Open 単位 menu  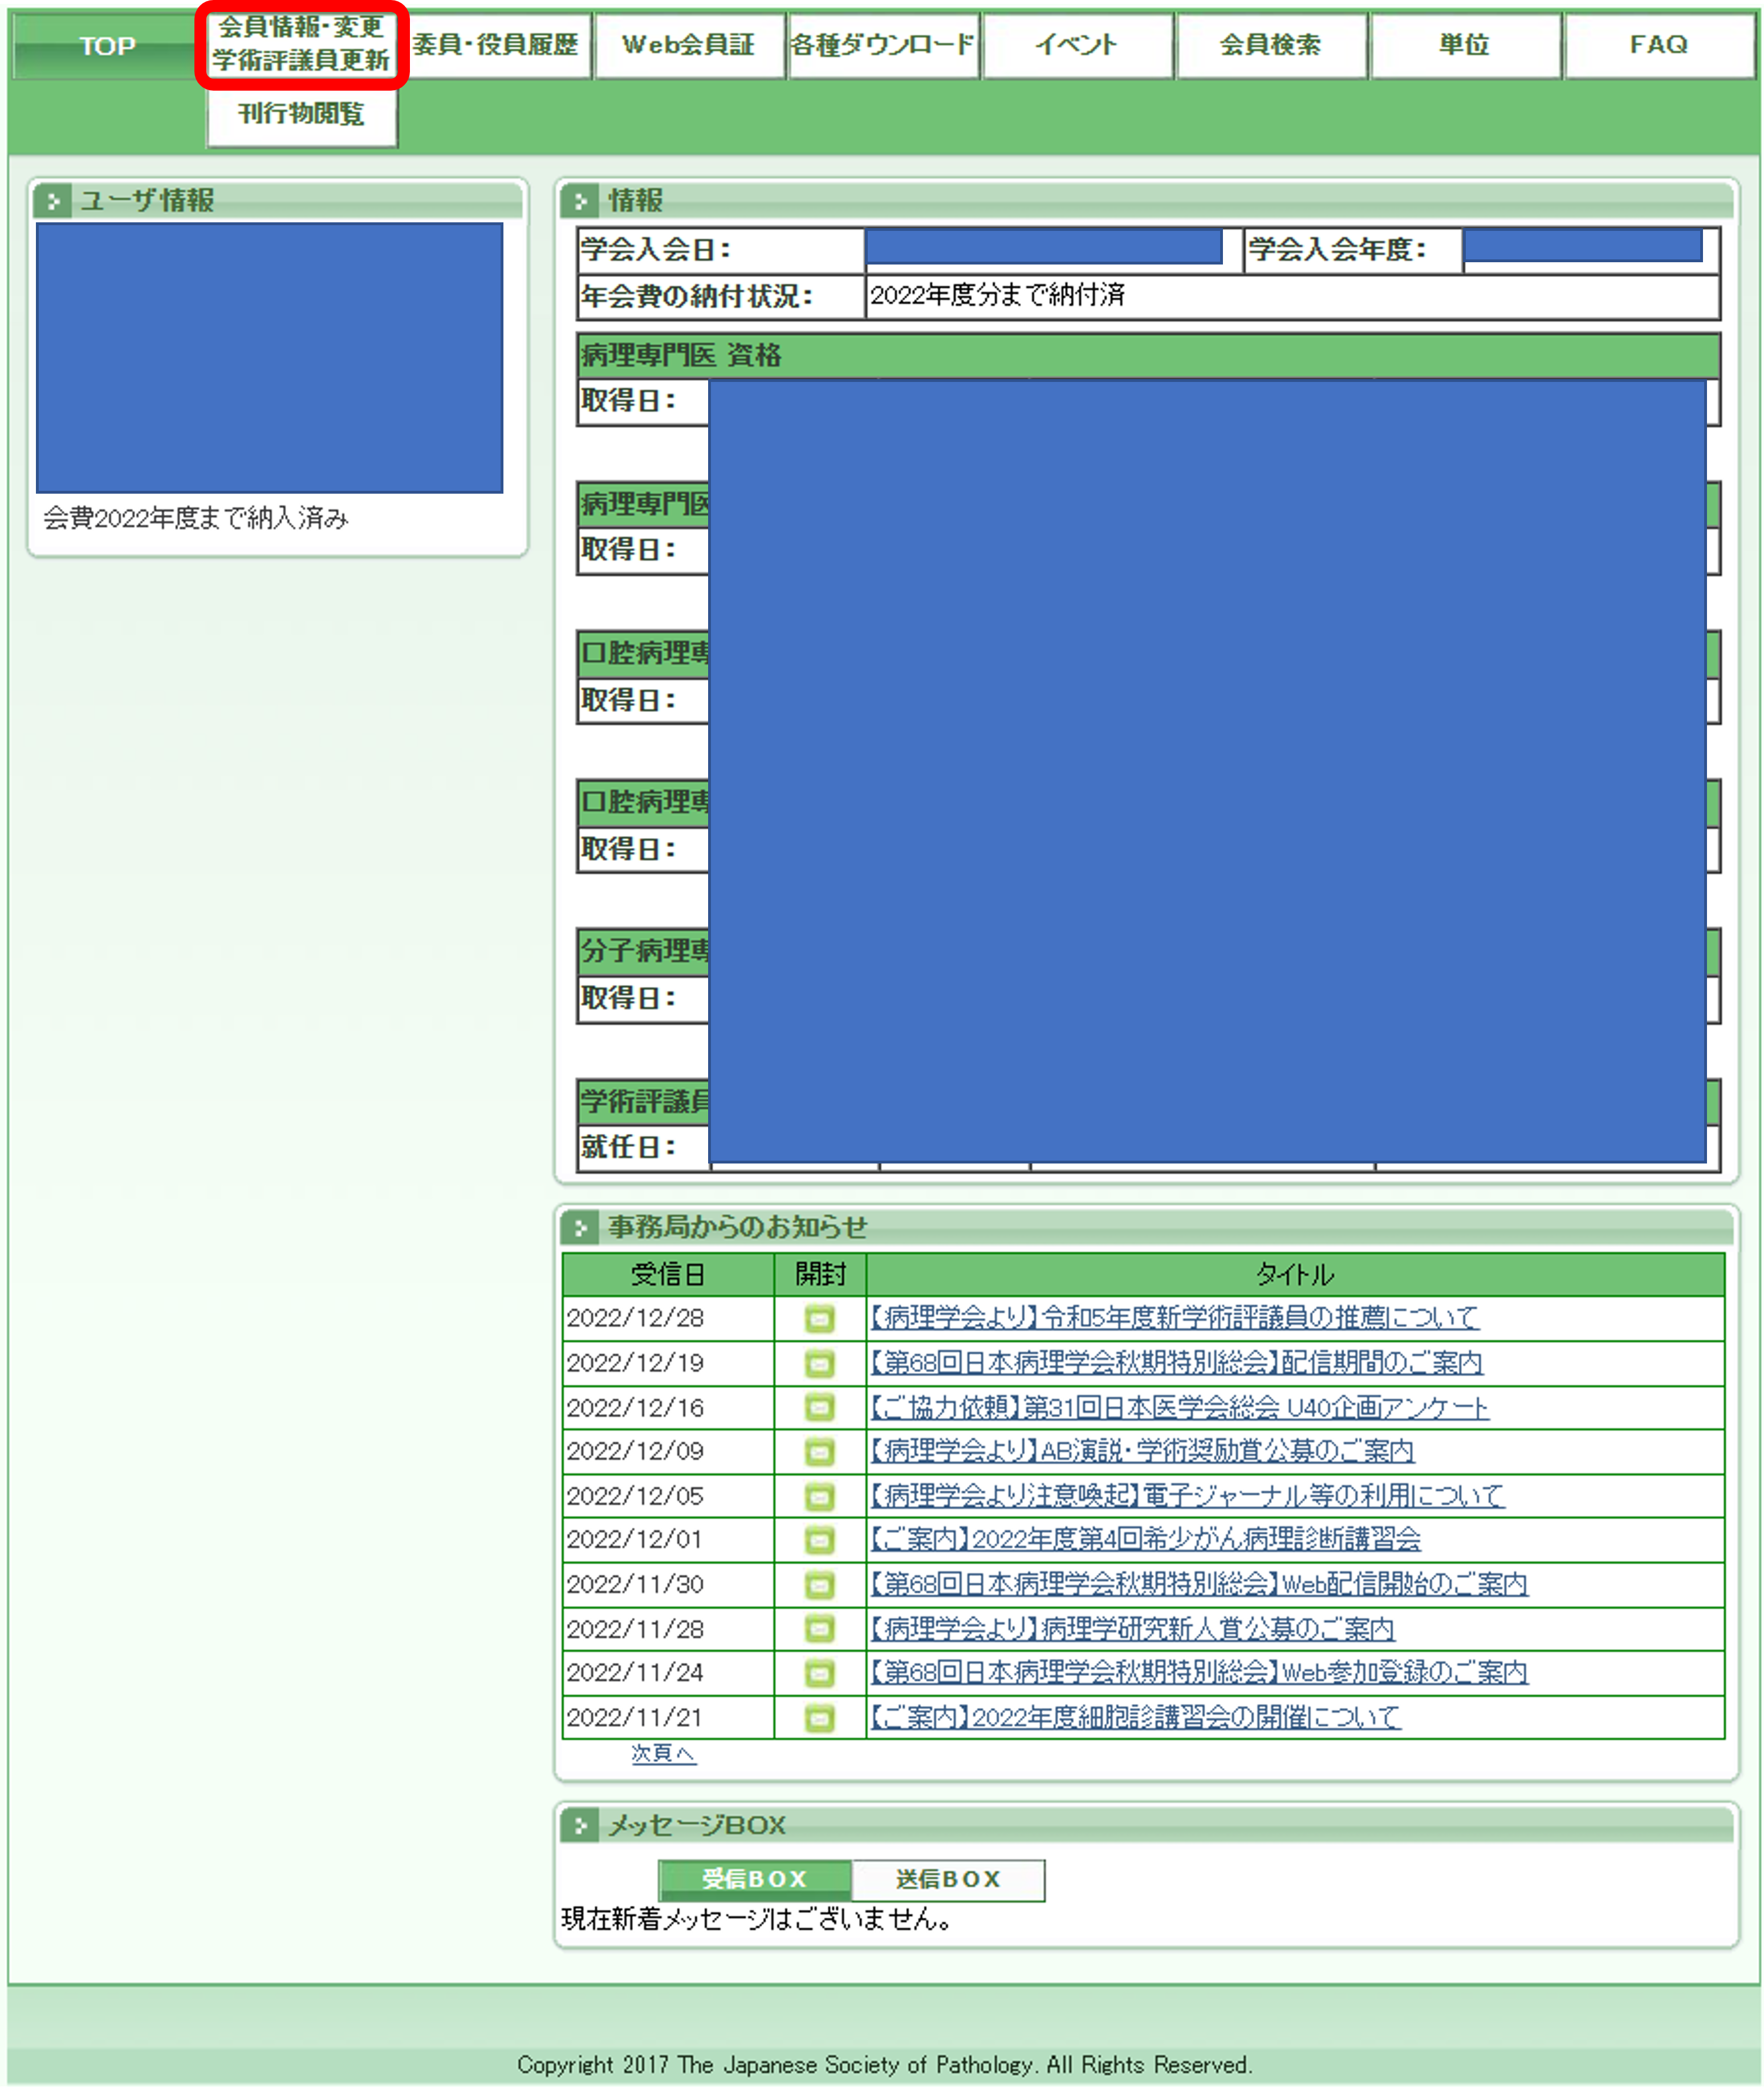pos(1465,45)
